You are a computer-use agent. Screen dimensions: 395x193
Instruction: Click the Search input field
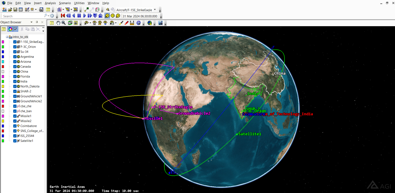pos(22,16)
